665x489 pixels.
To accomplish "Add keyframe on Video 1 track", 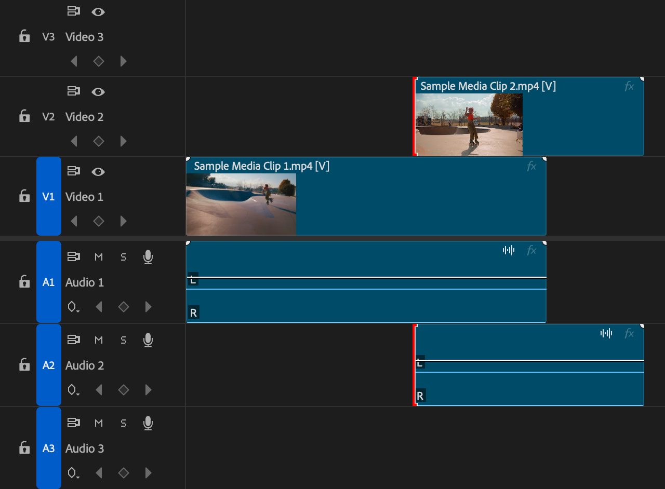I will 98,221.
